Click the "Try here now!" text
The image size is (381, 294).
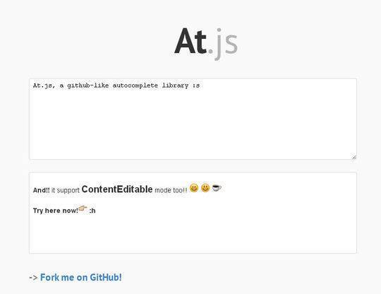coord(56,211)
